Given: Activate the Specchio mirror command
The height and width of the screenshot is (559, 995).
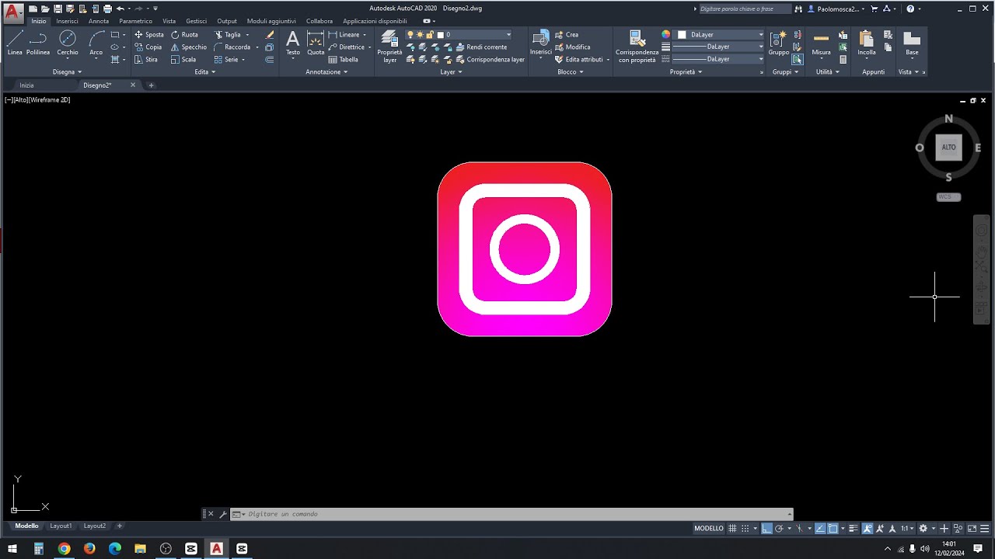Looking at the screenshot, I should click(189, 47).
